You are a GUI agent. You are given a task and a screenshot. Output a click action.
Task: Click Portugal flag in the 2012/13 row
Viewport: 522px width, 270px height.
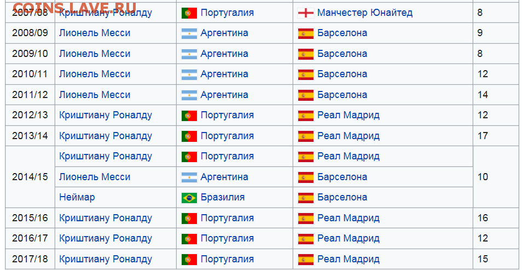(189, 116)
